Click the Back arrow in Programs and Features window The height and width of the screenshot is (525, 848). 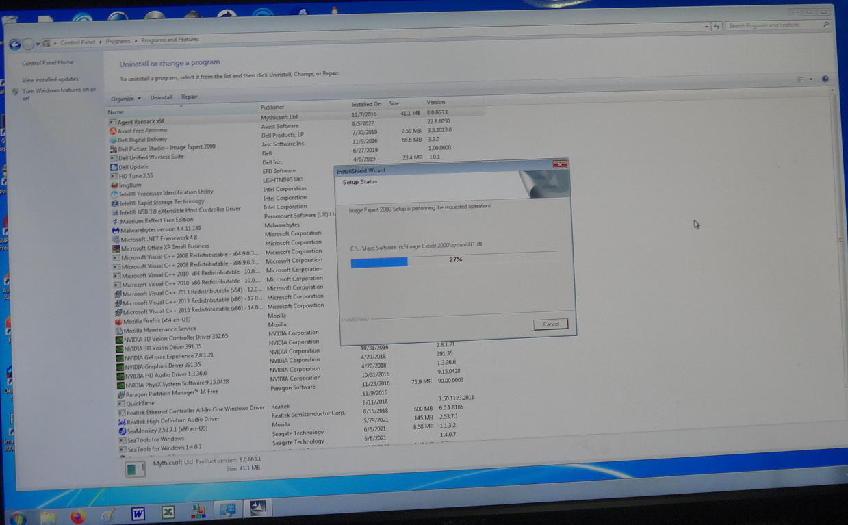click(x=14, y=44)
